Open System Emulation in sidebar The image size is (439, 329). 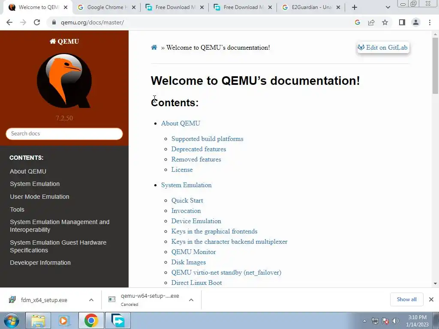click(35, 184)
